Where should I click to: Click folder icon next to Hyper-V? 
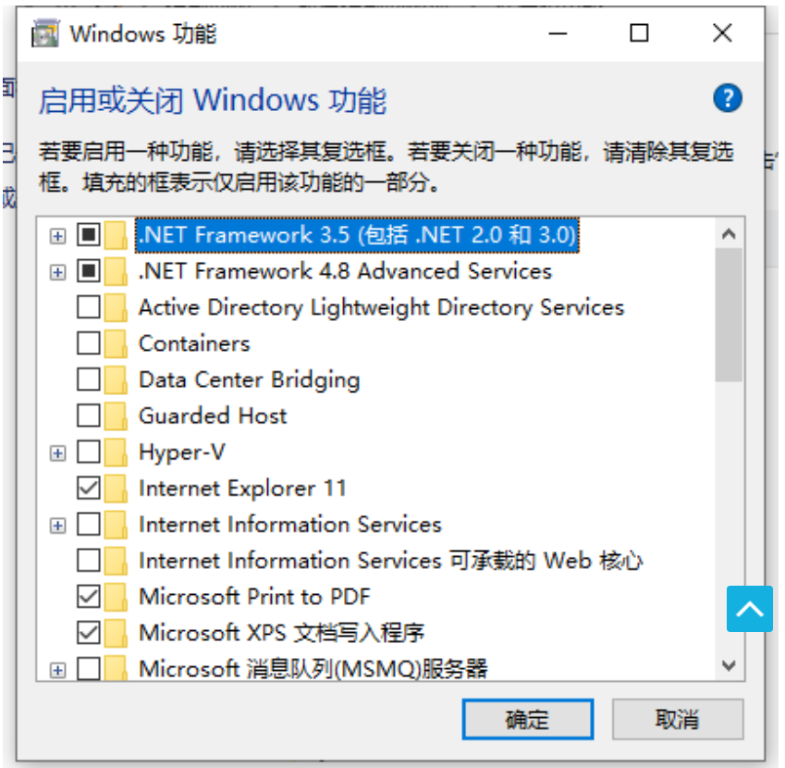tap(116, 453)
